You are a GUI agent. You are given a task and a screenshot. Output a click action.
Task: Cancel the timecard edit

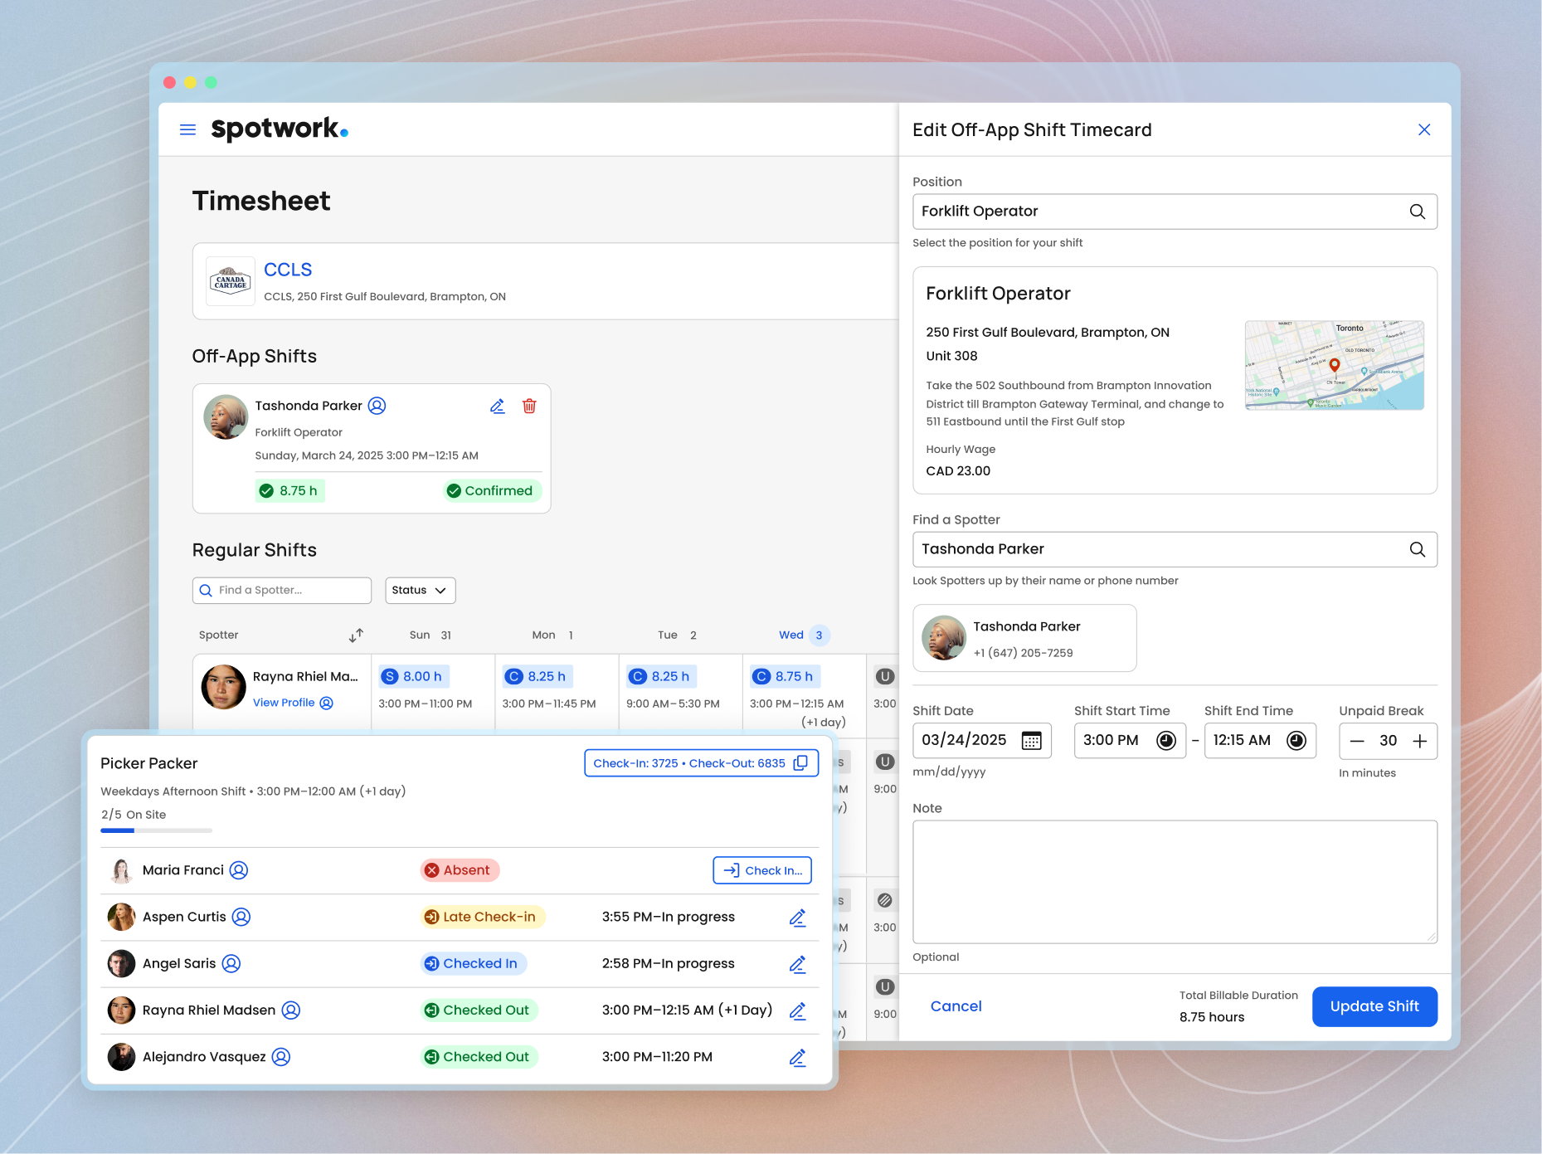click(x=956, y=1006)
